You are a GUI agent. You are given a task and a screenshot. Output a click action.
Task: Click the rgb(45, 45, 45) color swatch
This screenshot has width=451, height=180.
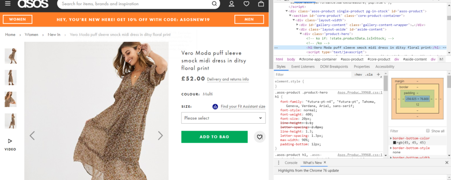(x=395, y=143)
